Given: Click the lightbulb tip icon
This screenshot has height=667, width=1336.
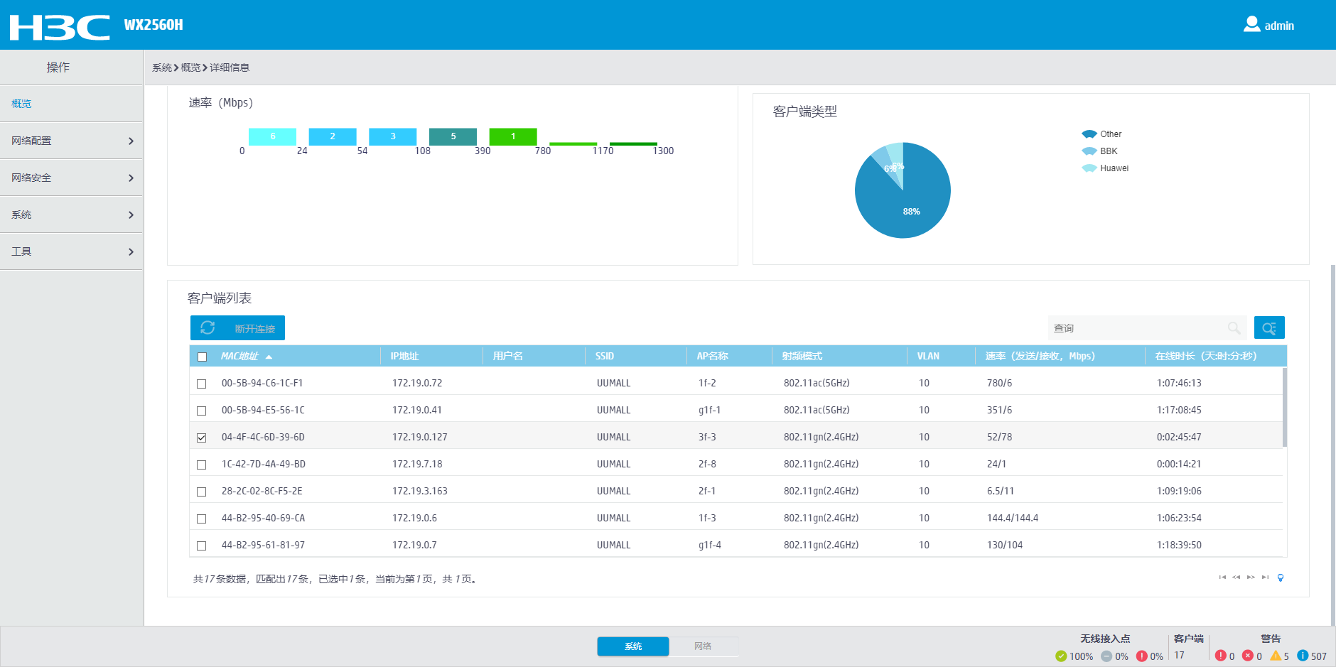Looking at the screenshot, I should click(x=1281, y=577).
